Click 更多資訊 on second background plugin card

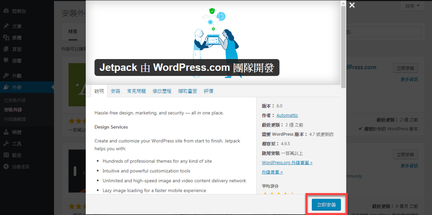[409, 166]
